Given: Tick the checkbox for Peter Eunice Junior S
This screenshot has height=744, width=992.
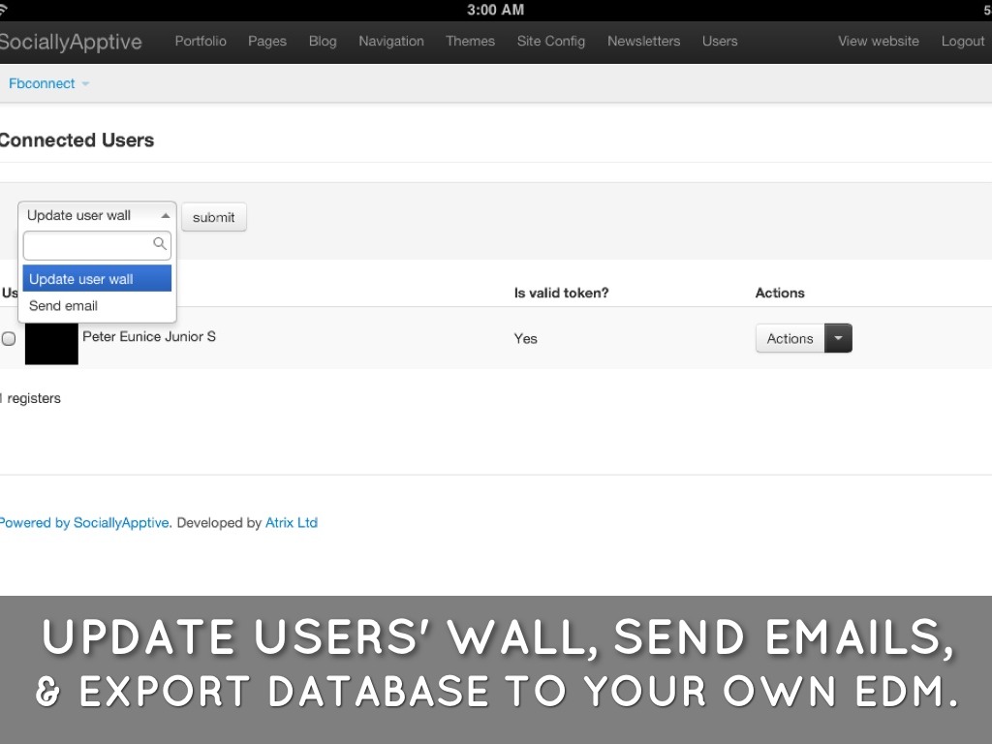Looking at the screenshot, I should (9, 339).
